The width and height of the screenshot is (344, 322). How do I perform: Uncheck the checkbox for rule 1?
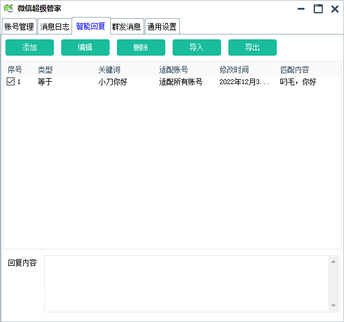tap(10, 82)
